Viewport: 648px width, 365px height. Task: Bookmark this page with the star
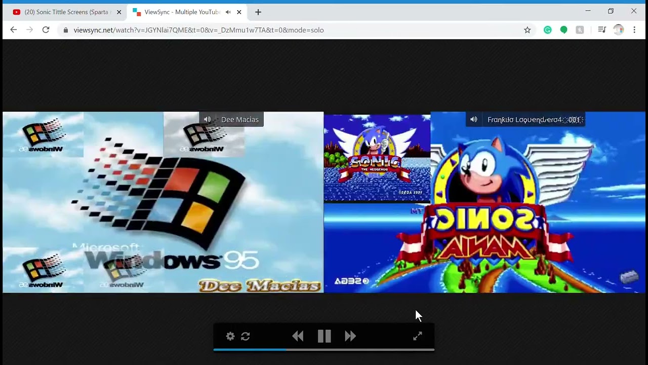coord(527,30)
